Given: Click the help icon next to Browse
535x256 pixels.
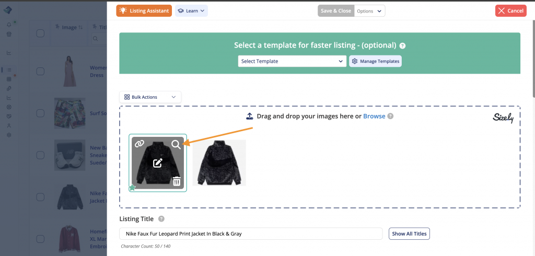Looking at the screenshot, I should pos(390,117).
